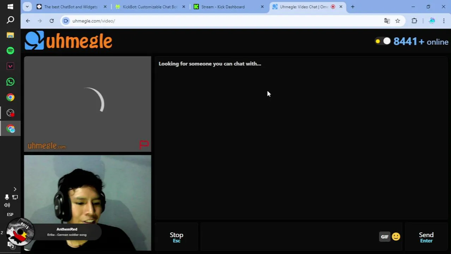451x254 pixels.
Task: Open the notification center icon
Action: [11, 245]
